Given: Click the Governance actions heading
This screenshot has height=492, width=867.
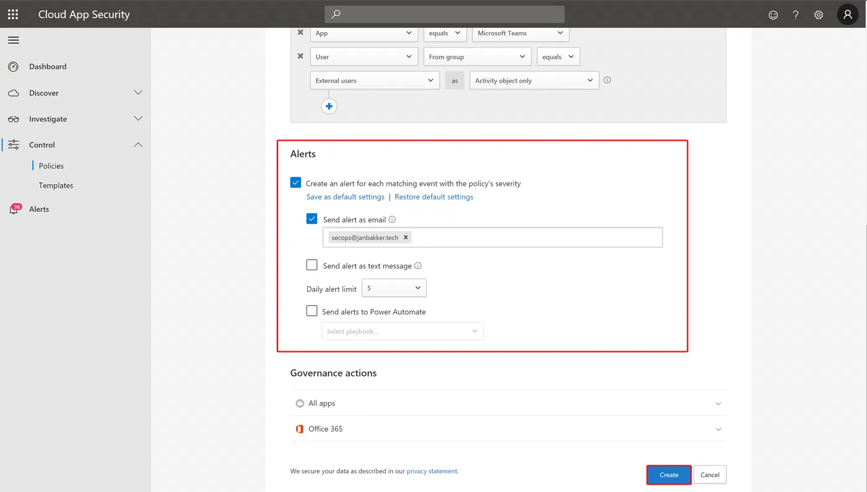Looking at the screenshot, I should click(x=333, y=373).
